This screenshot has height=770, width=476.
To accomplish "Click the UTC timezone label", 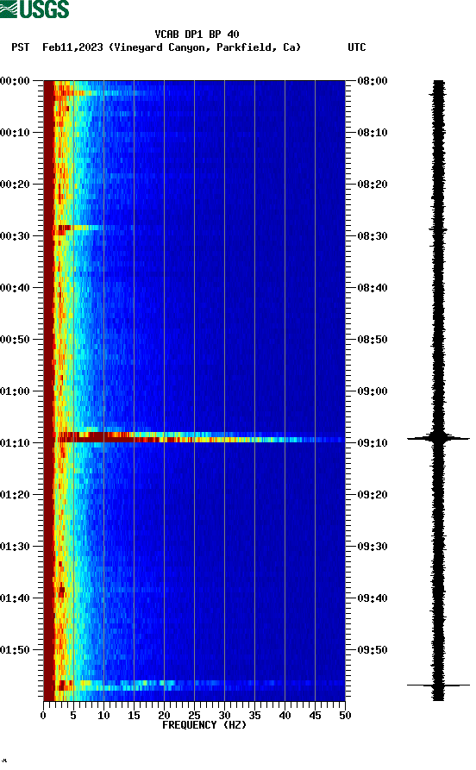I will (x=357, y=47).
